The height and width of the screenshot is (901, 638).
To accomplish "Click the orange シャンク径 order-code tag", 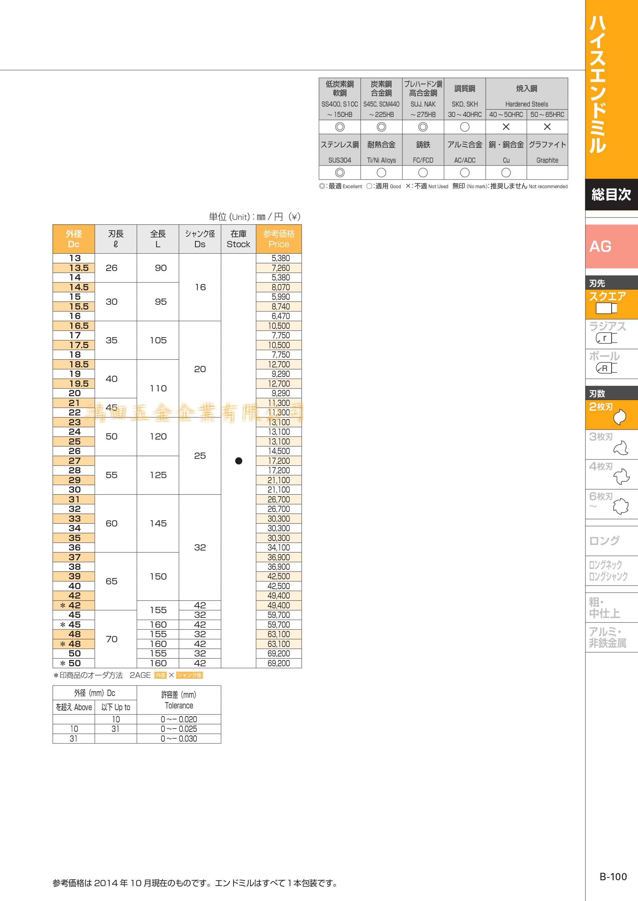I will [x=189, y=675].
